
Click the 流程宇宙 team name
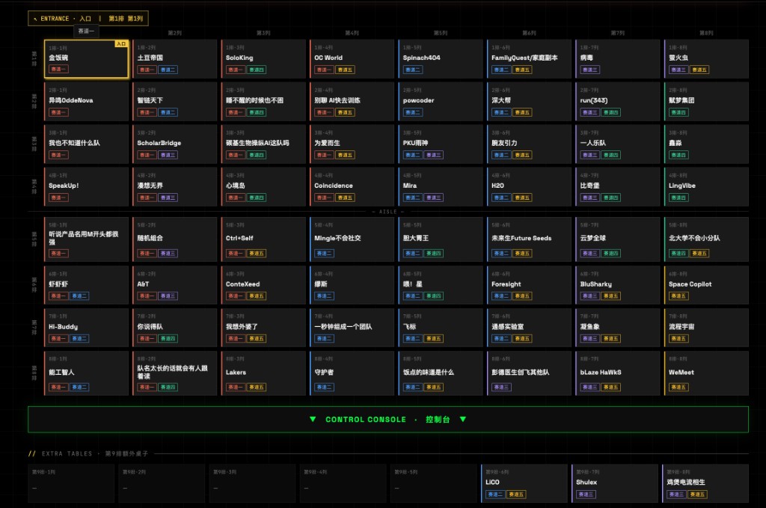(681, 326)
